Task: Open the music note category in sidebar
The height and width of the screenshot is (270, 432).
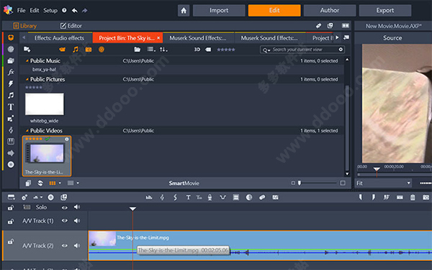Action: (x=11, y=95)
